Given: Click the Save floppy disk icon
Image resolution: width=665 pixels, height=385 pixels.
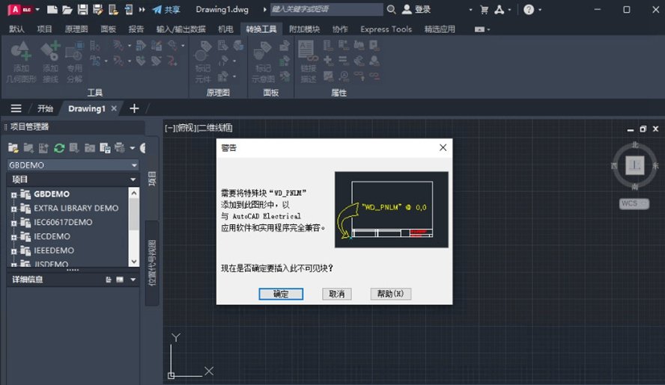Looking at the screenshot, I should pos(82,9).
